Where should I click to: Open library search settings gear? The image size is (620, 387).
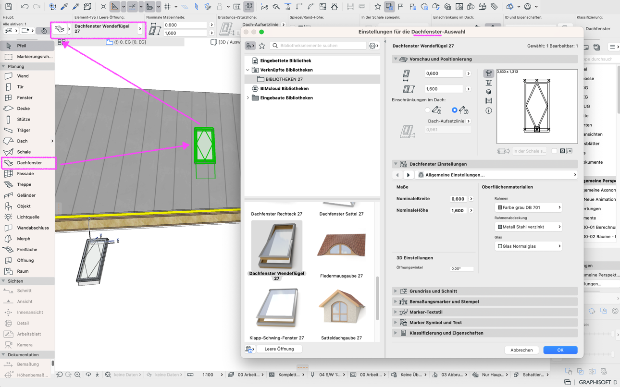[x=373, y=46]
